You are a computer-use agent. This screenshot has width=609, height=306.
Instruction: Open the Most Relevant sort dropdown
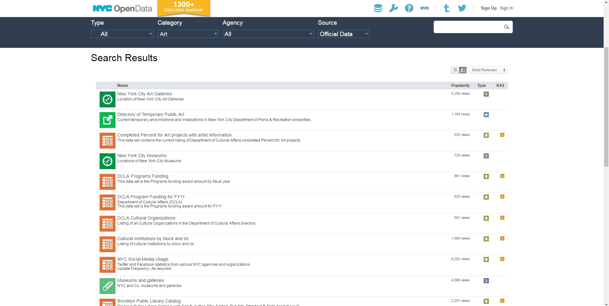click(x=488, y=70)
